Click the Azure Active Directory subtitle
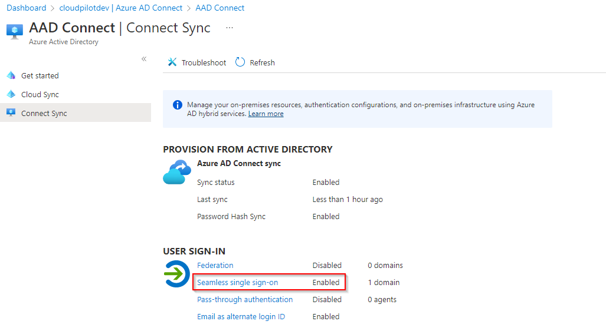Image resolution: width=606 pixels, height=331 pixels. (64, 42)
